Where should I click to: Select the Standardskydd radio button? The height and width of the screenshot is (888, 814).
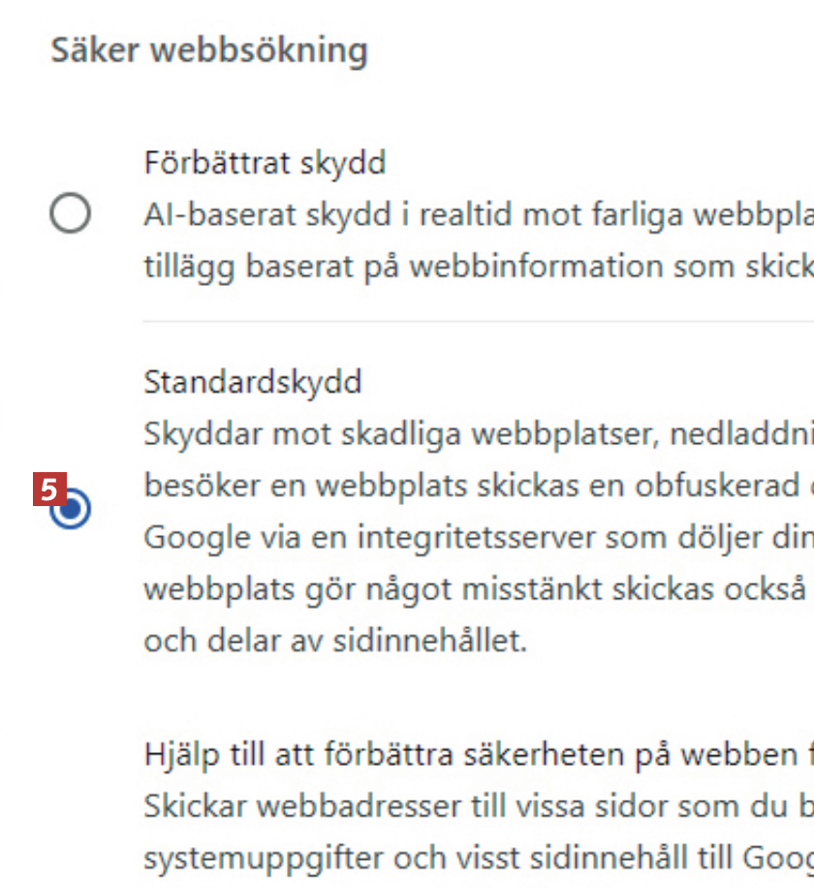tap(71, 510)
